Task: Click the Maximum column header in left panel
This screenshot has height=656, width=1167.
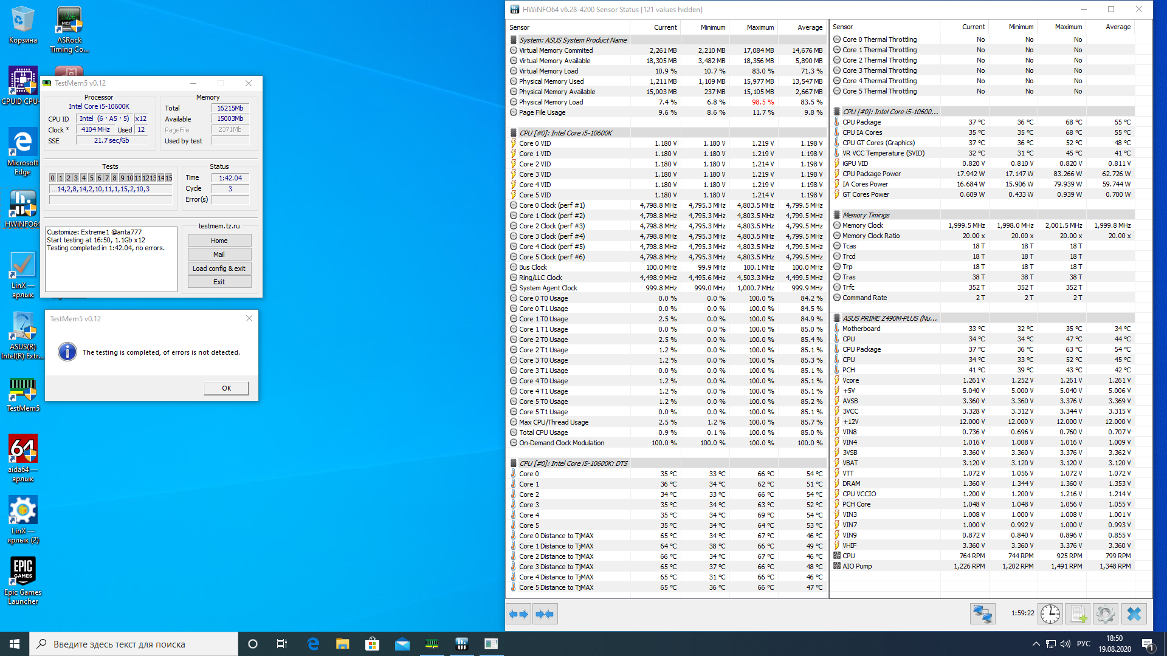Action: point(760,27)
